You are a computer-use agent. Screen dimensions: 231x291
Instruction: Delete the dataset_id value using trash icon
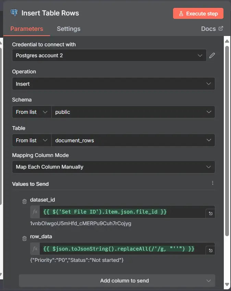tap(24, 202)
